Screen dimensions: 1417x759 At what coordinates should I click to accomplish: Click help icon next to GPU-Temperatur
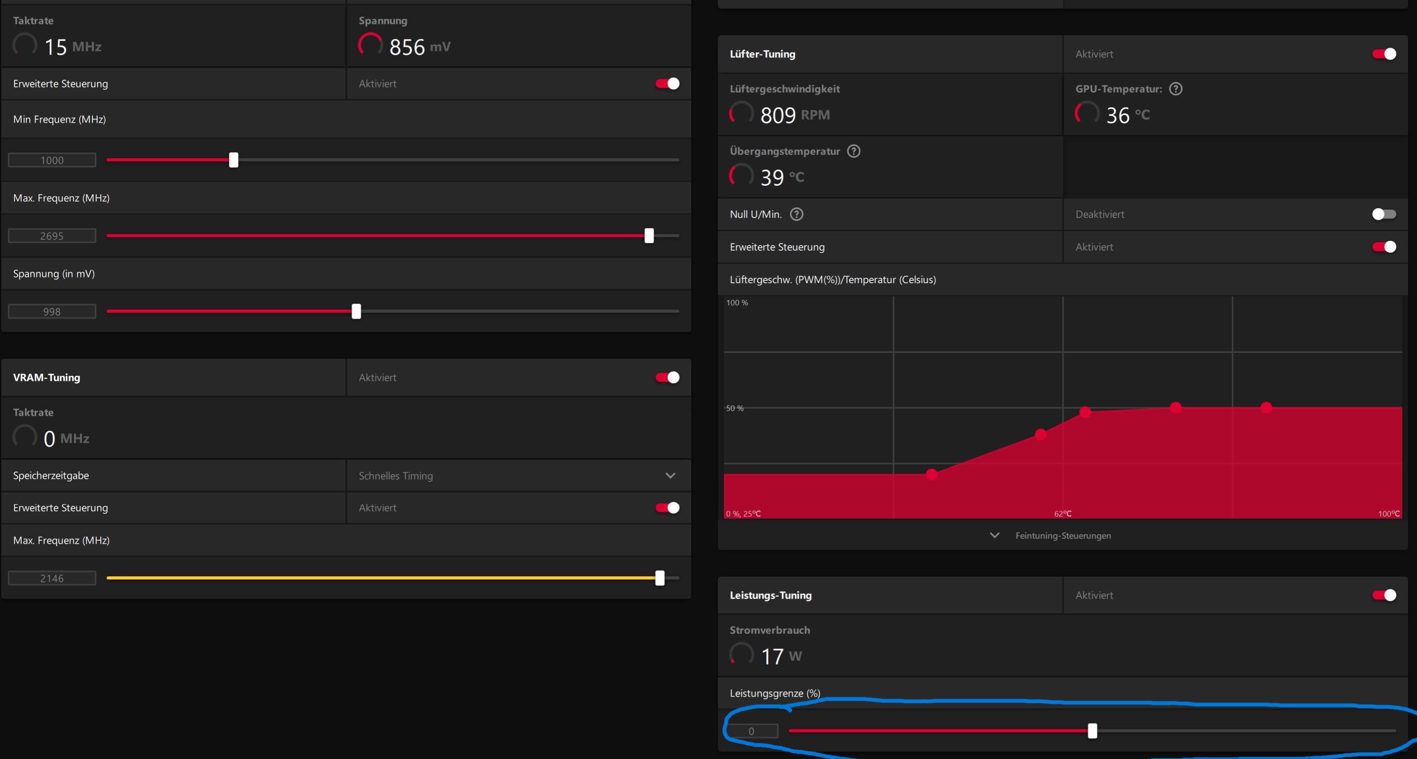pyautogui.click(x=1175, y=89)
